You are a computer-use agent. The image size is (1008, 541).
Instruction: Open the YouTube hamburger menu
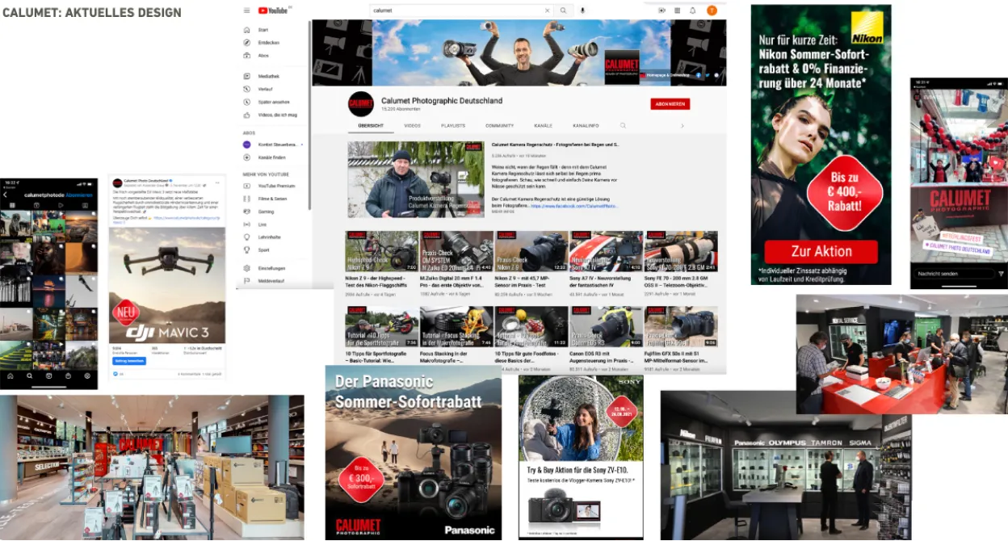(246, 10)
